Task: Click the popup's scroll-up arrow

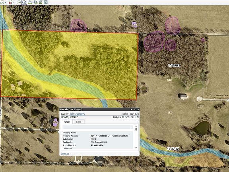Action: click(x=136, y=126)
